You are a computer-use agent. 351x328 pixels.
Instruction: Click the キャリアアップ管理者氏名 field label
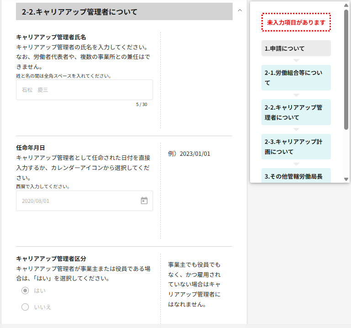click(51, 37)
